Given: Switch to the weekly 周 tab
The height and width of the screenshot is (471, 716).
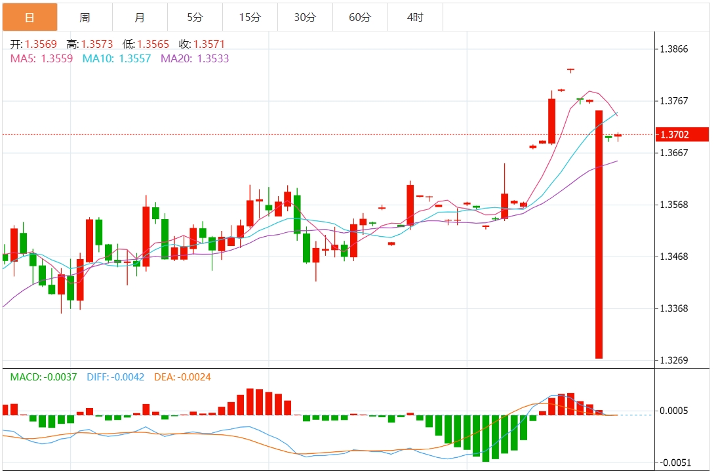Looking at the screenshot, I should [x=85, y=17].
